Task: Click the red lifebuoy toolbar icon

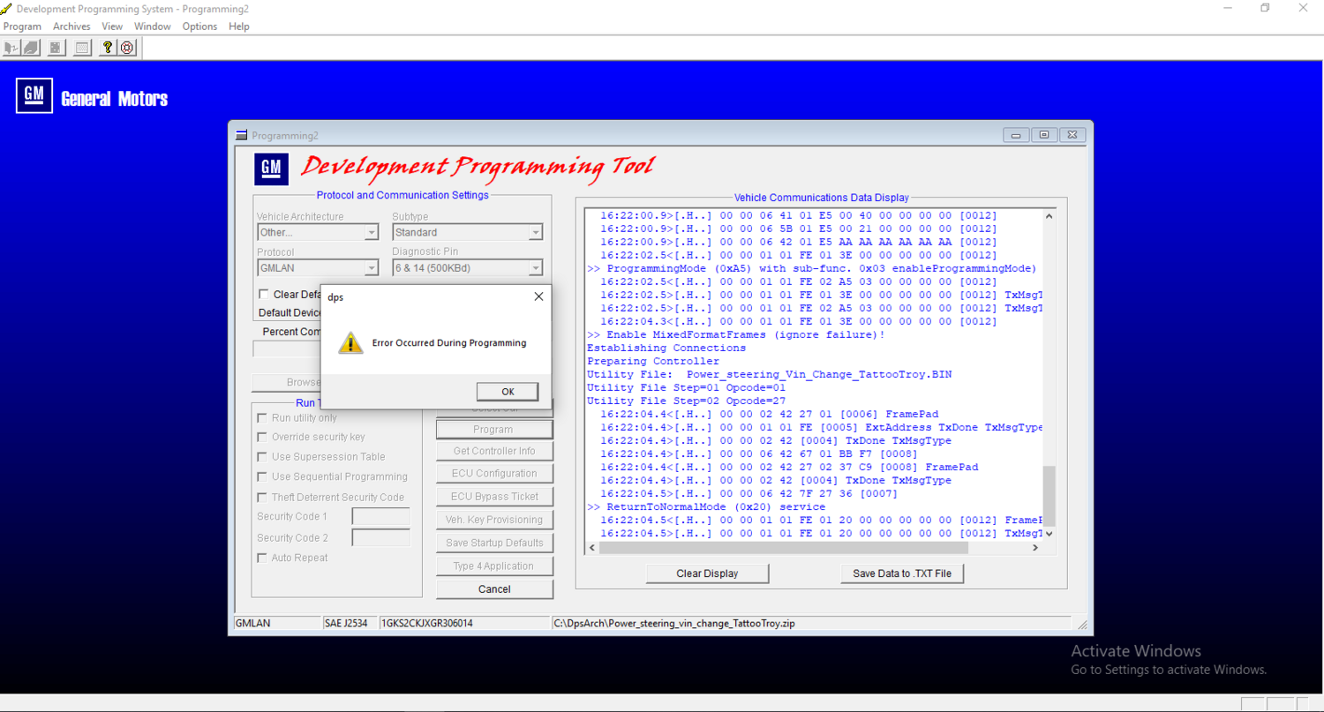Action: click(126, 48)
